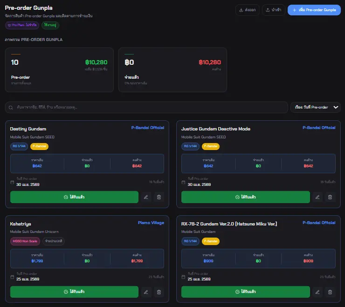Click the Kshatriya title
Screen dimensions: 345x307
click(21, 224)
